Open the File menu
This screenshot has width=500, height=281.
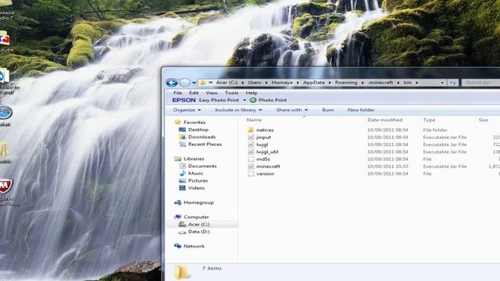click(177, 93)
